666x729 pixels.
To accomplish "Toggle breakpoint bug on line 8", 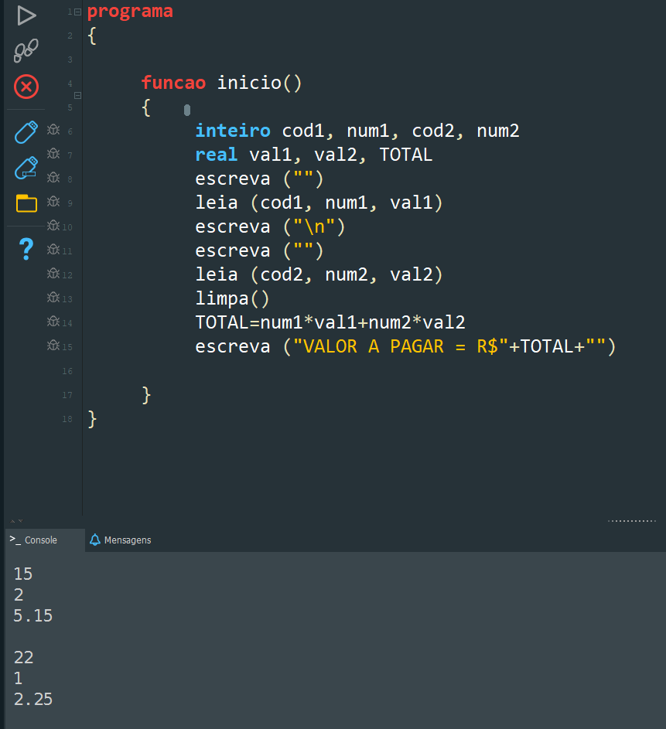I will click(53, 178).
